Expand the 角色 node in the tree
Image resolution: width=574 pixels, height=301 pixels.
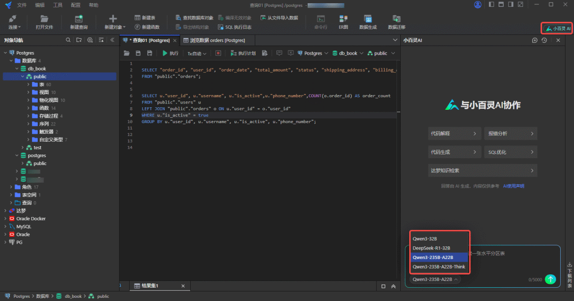click(x=12, y=187)
